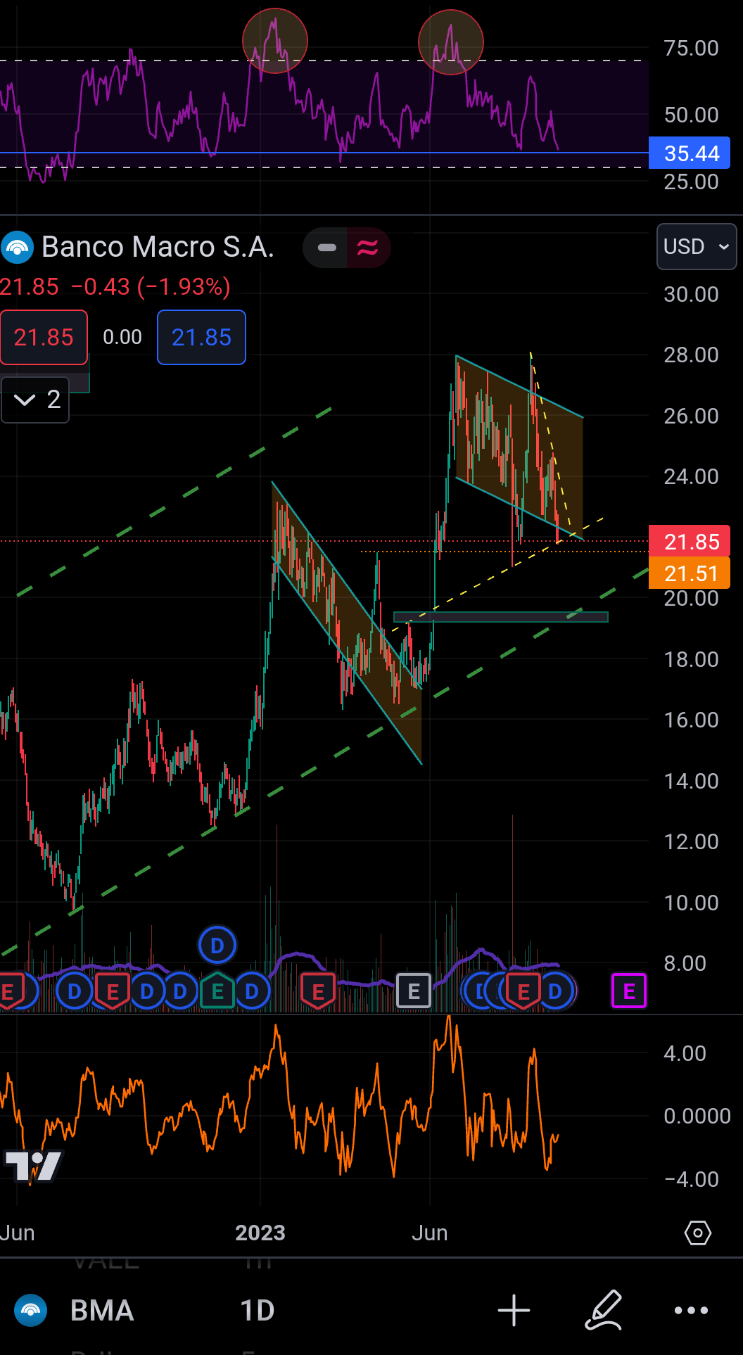Toggle the dash pill beside Banco Macro S.A.
The width and height of the screenshot is (743, 1355).
click(326, 248)
